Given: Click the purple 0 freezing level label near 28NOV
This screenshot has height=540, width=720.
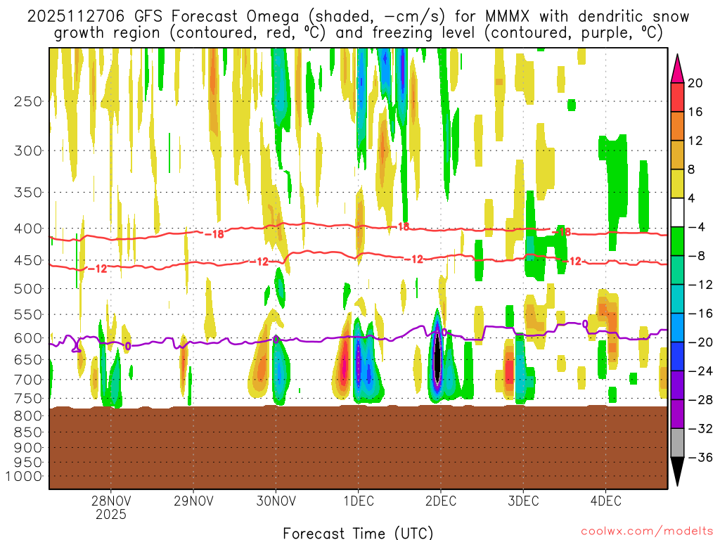Looking at the screenshot, I should [127, 346].
